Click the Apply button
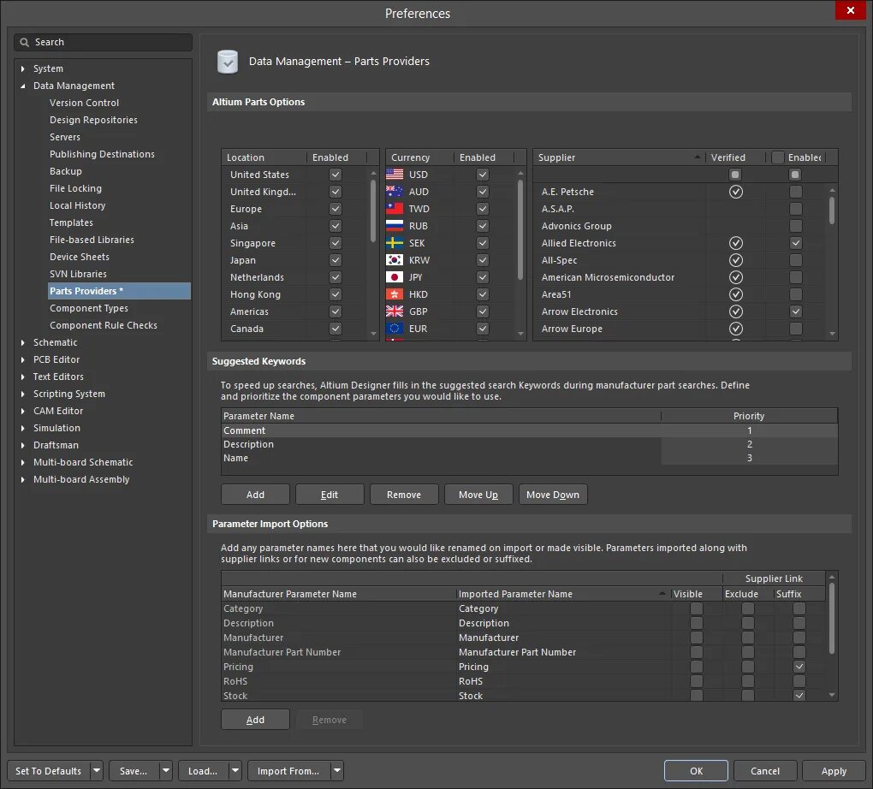 834,771
